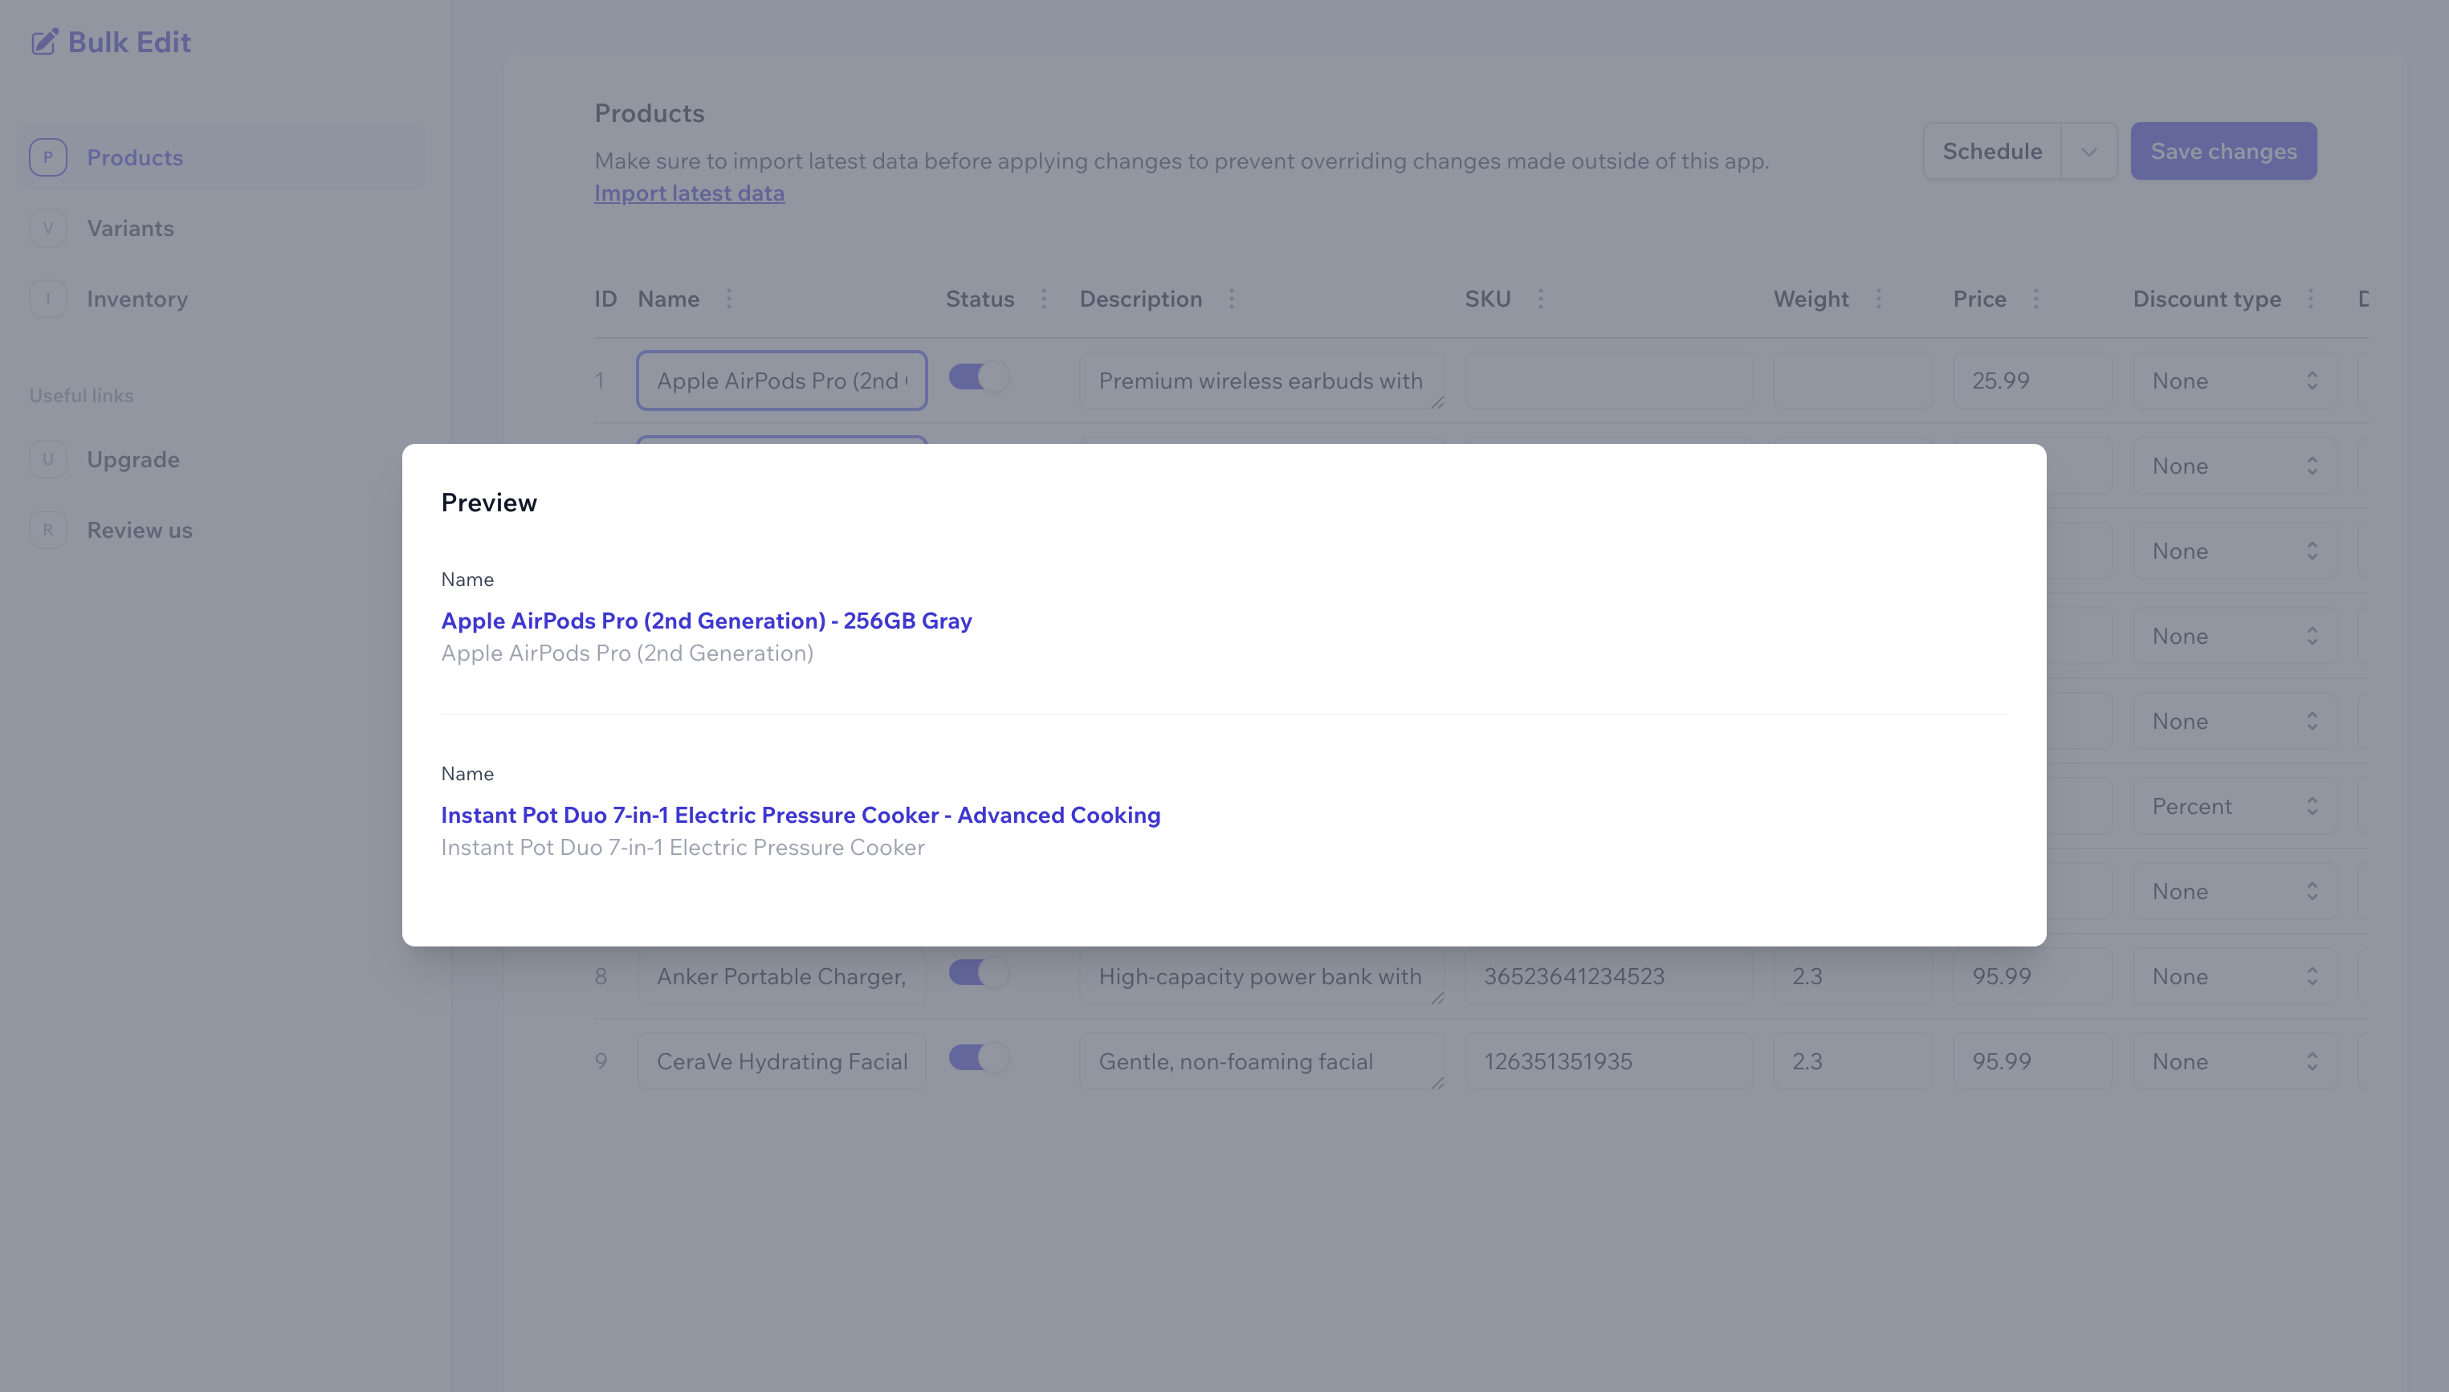
Task: Click the Products sidebar letter icon
Action: tap(48, 158)
